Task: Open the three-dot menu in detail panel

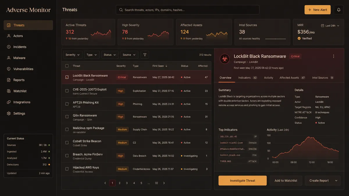Action: point(334,56)
